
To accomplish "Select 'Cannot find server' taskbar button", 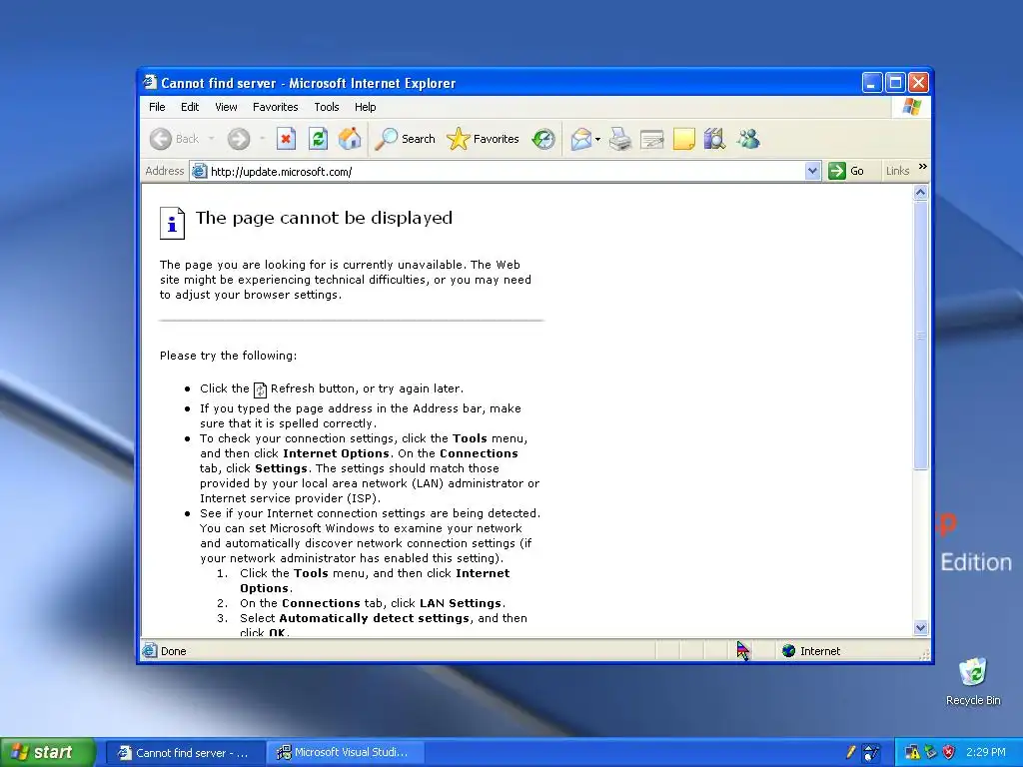I will (x=185, y=753).
